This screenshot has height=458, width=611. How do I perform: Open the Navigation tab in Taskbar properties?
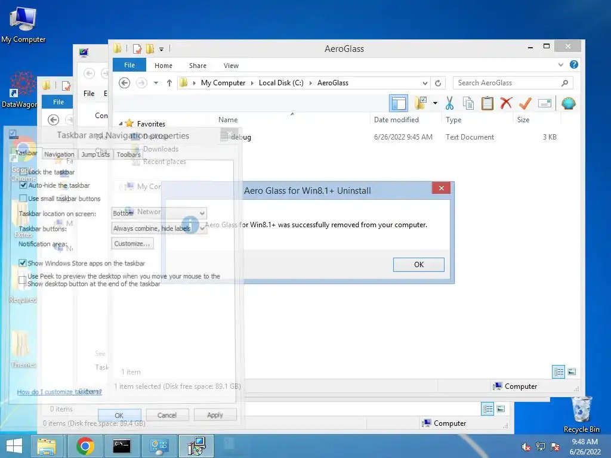[x=59, y=154]
